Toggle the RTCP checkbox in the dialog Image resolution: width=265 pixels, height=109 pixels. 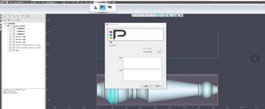click(x=110, y=45)
